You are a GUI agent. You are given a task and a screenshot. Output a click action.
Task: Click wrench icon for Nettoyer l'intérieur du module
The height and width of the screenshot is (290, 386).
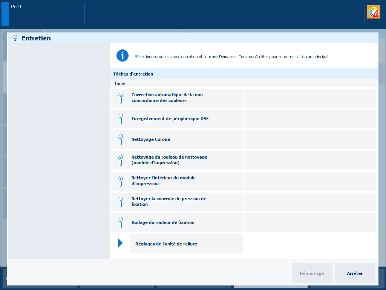tap(120, 181)
